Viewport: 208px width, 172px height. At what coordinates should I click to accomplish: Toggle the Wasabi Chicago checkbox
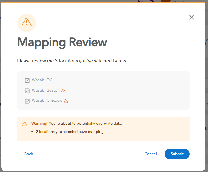(27, 101)
